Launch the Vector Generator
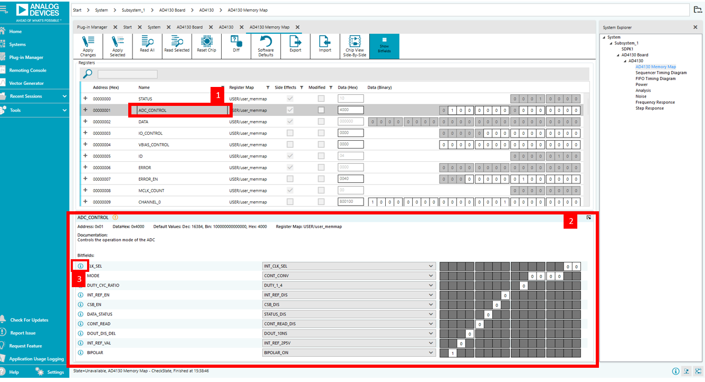 tap(26, 83)
